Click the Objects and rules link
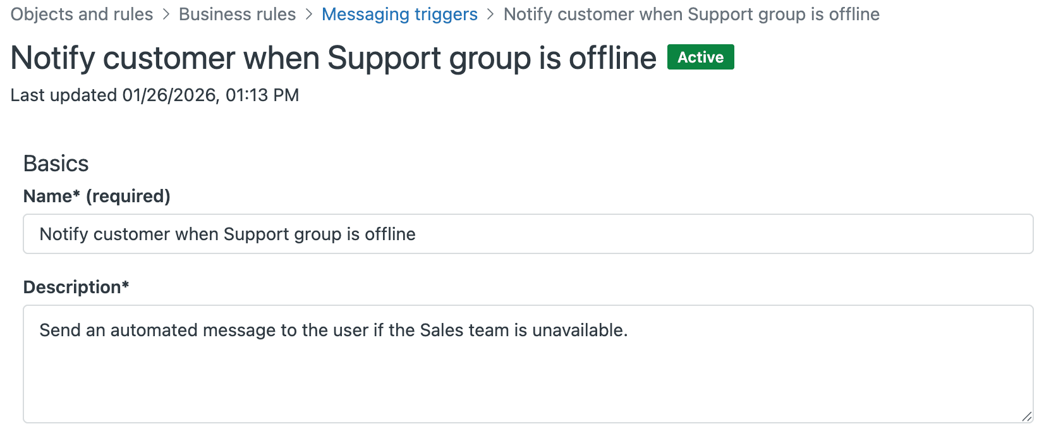This screenshot has height=431, width=1044. (81, 14)
